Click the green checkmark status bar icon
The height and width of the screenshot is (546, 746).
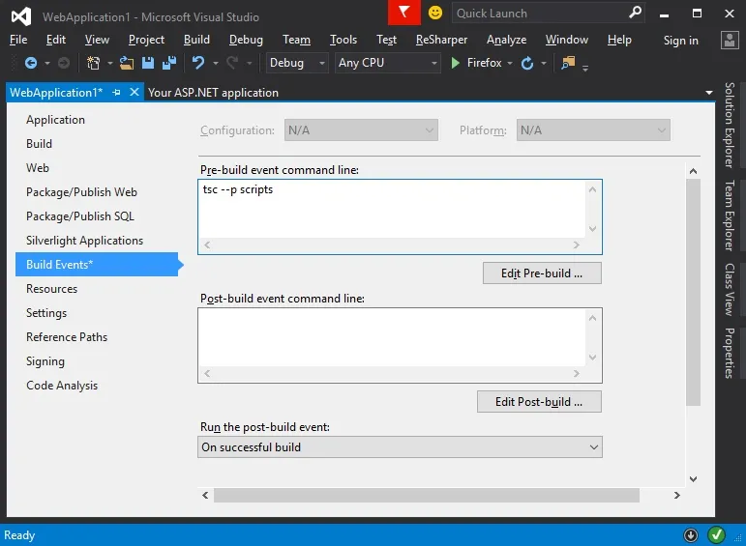716,535
